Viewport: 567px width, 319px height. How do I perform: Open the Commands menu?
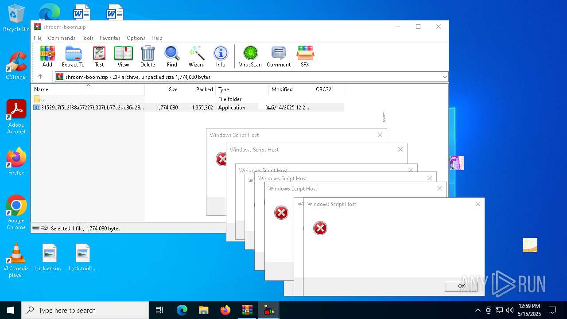[62, 38]
